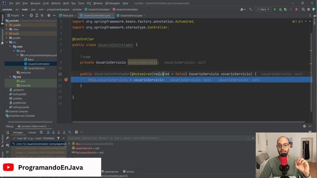Click the Step Out debugger icon
317x178 pixels.
tap(64, 132)
